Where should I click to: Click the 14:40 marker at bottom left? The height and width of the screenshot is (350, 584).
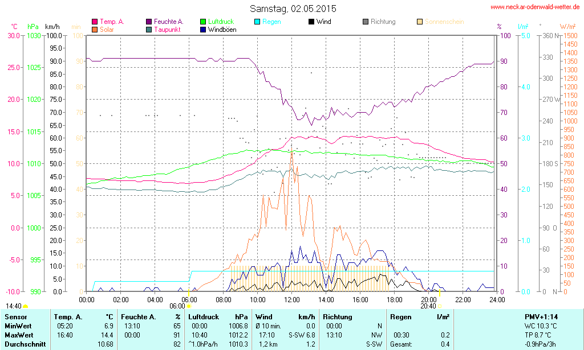coord(14,306)
